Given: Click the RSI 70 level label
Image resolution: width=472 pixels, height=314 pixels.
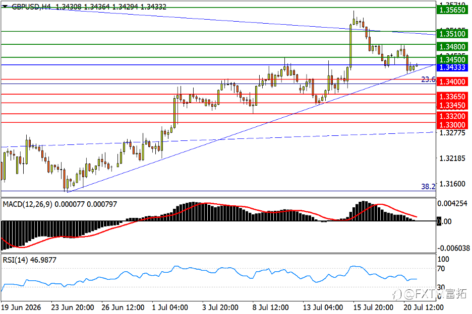Looking at the screenshot, I should pos(441,269).
